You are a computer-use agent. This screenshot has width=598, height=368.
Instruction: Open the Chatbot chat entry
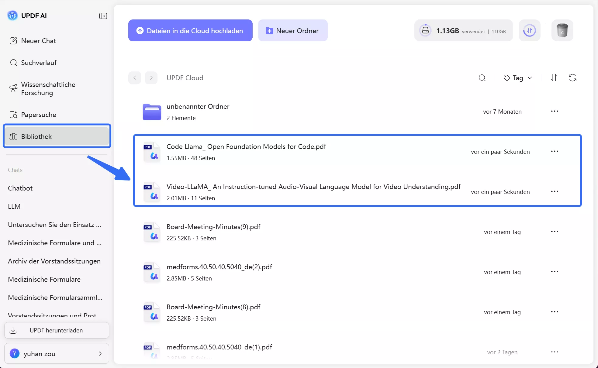click(20, 188)
